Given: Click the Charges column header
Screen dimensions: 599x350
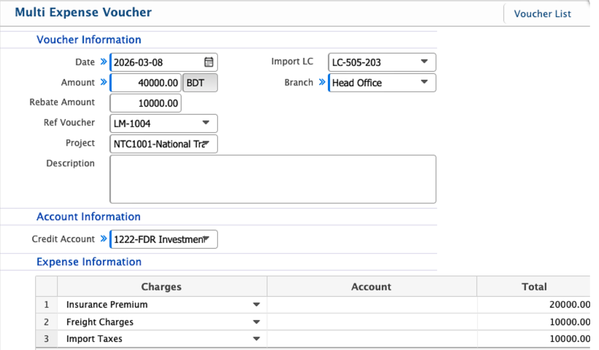Looking at the screenshot, I should 161,287.
